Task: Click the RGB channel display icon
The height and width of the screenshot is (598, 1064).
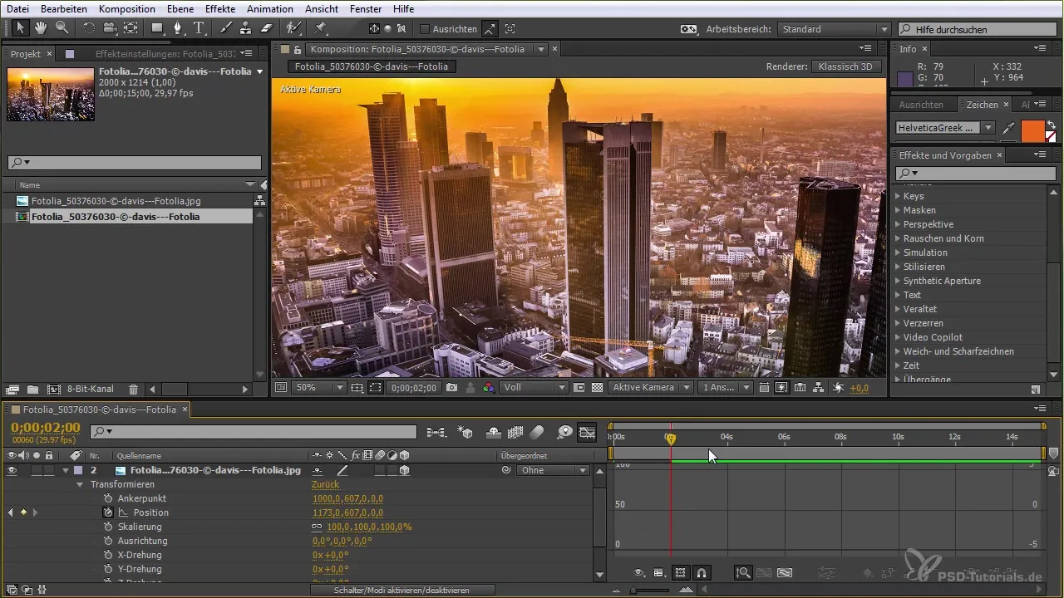Action: (489, 387)
